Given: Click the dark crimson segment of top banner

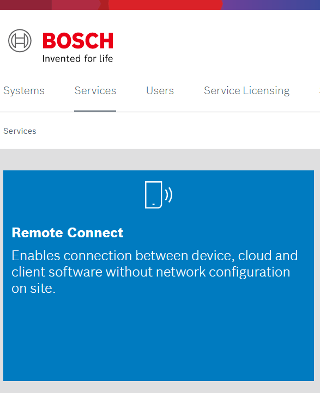Looking at the screenshot, I should coord(26,4).
